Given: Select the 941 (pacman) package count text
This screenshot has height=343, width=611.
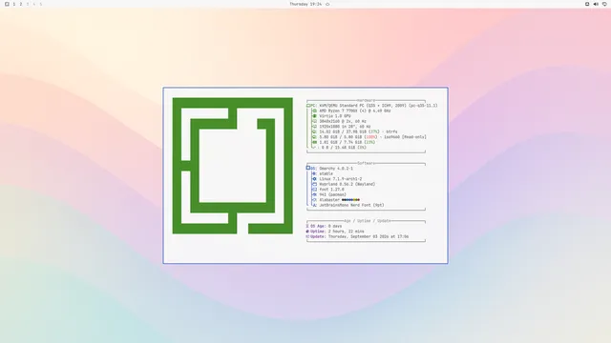Looking at the screenshot, I should (332, 194).
